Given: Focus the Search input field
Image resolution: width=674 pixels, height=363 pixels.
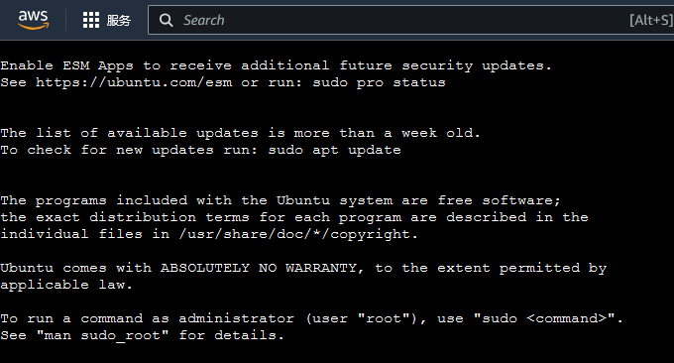Looking at the screenshot, I should click(410, 20).
